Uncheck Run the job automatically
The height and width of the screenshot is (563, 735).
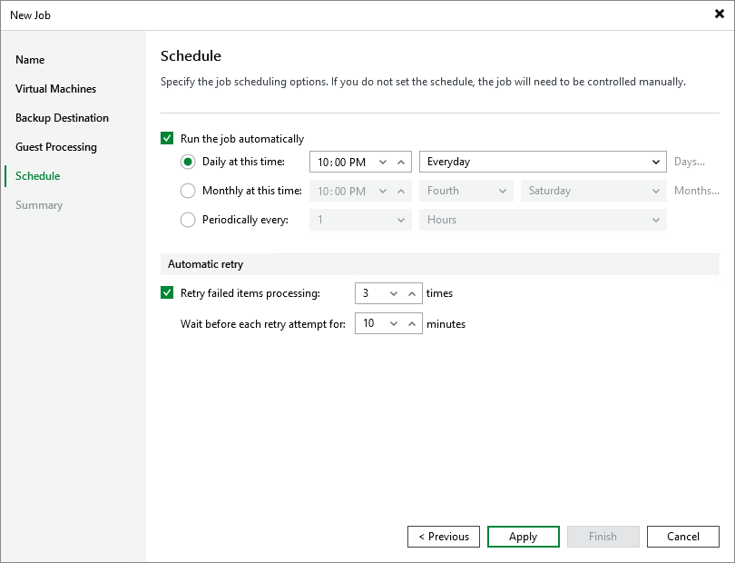(x=168, y=138)
